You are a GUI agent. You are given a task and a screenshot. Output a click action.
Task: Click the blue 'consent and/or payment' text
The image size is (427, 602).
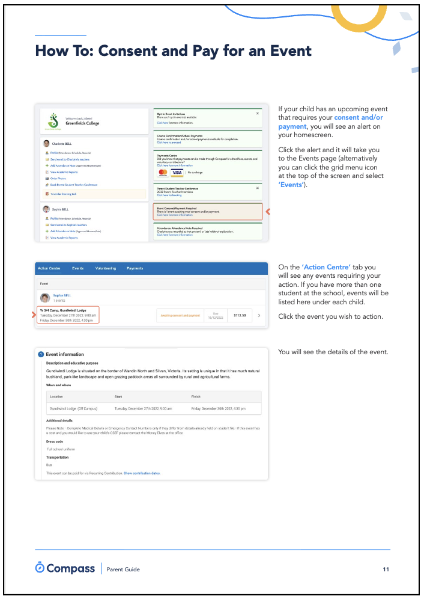click(331, 121)
